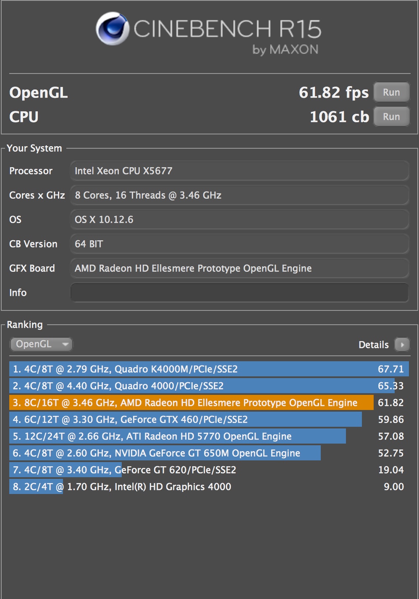The image size is (419, 599).
Task: Select ranking row NVIDIA GeForce GT 650M
Action: (209, 453)
